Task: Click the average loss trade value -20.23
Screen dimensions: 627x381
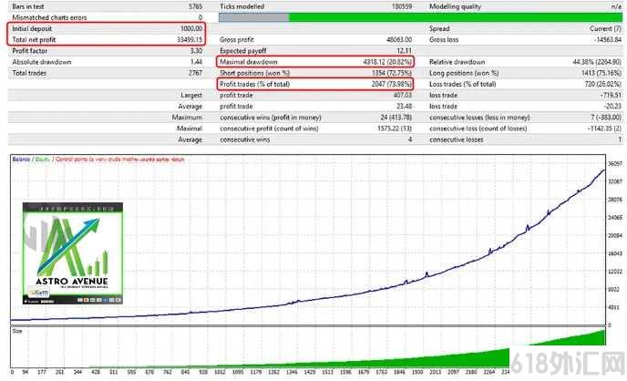Action: (x=612, y=107)
